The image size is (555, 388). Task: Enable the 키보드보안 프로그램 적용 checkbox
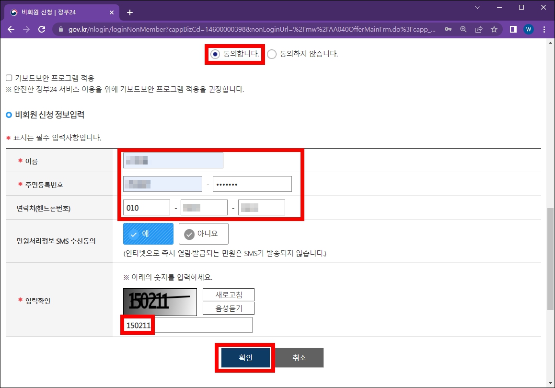[8, 78]
